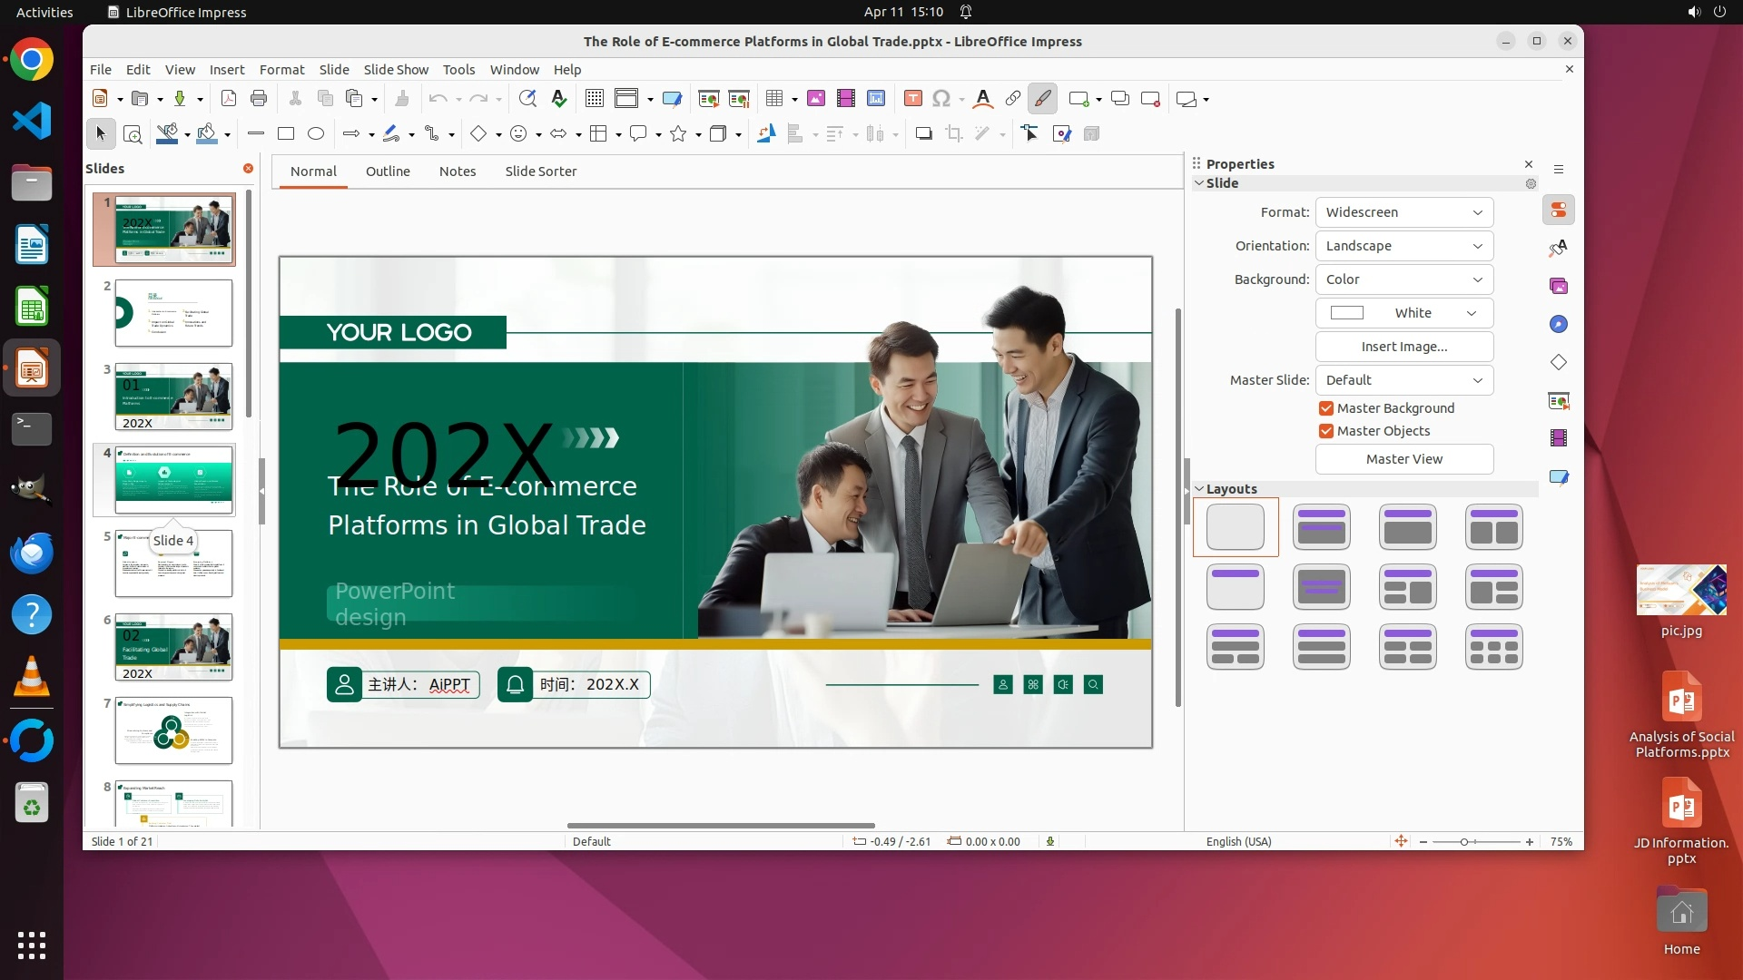
Task: Open the Format dropdown showing Widescreen
Action: [x=1403, y=212]
